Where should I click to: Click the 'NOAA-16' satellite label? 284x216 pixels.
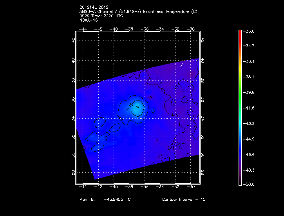click(88, 20)
